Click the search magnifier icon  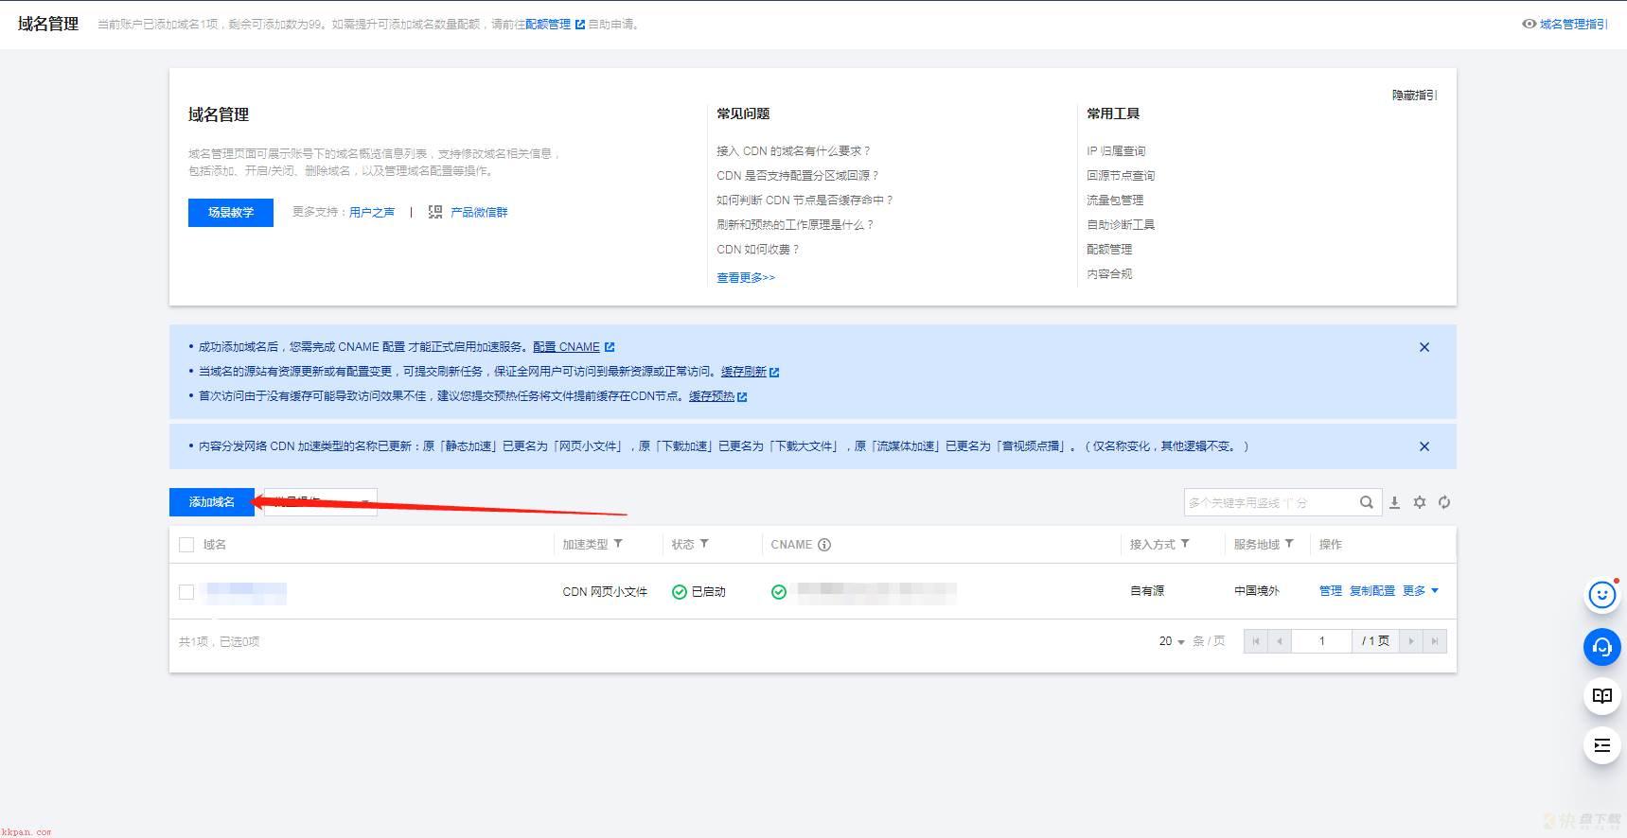pos(1367,502)
